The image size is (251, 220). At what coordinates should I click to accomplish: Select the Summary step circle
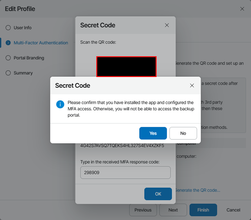coord(8,73)
